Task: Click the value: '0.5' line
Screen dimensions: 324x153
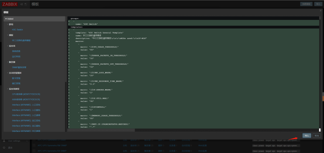Action: click(x=88, y=84)
